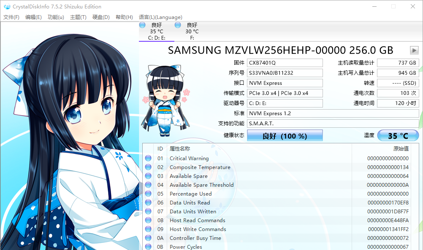Open the 功能(u) menu
The width and height of the screenshot is (423, 250).
point(55,17)
